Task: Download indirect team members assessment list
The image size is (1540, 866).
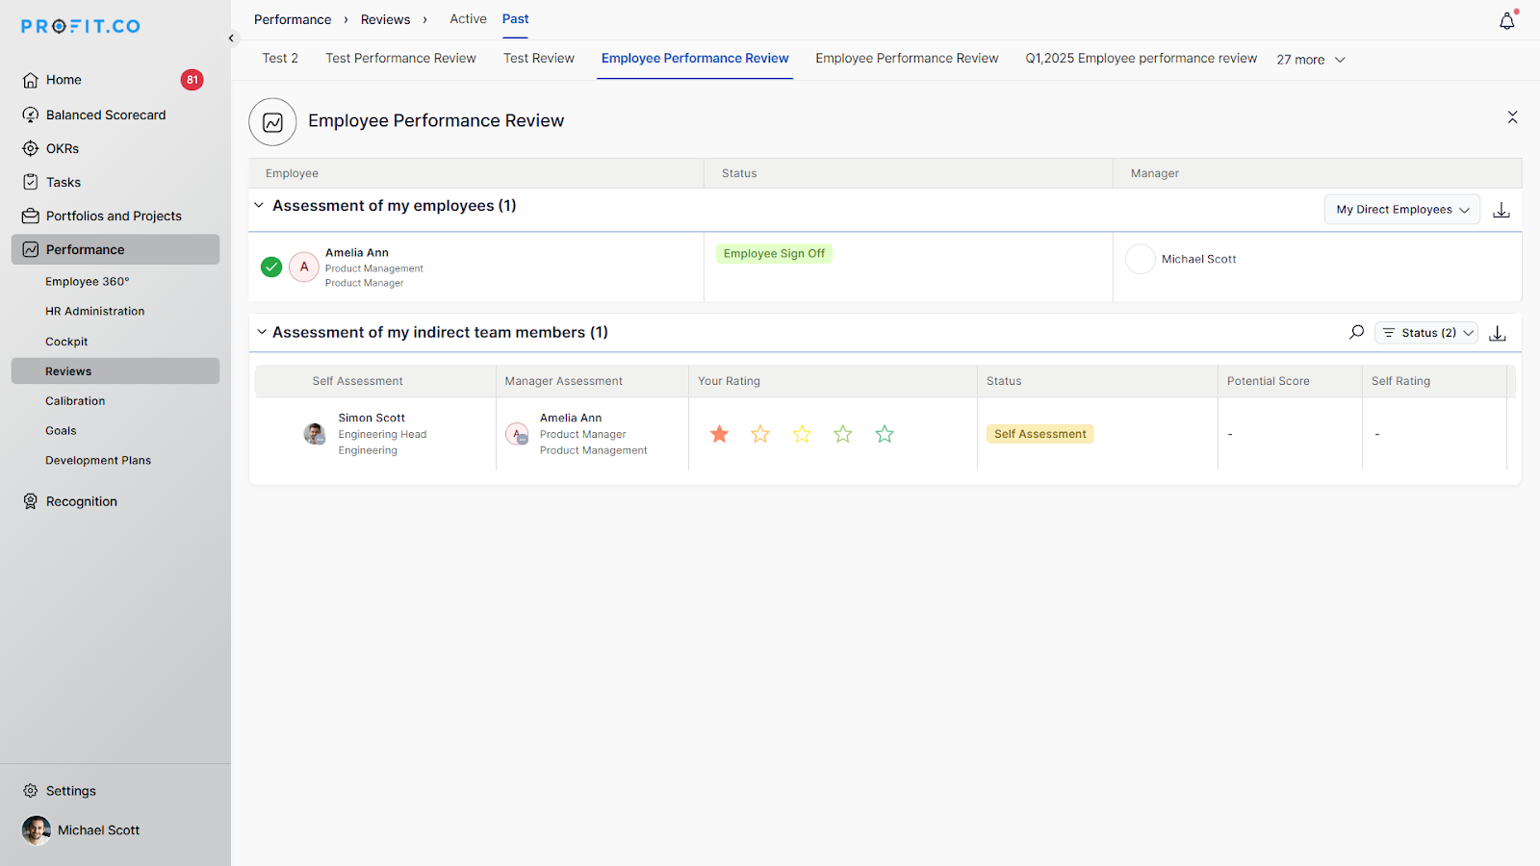Action: tap(1497, 333)
